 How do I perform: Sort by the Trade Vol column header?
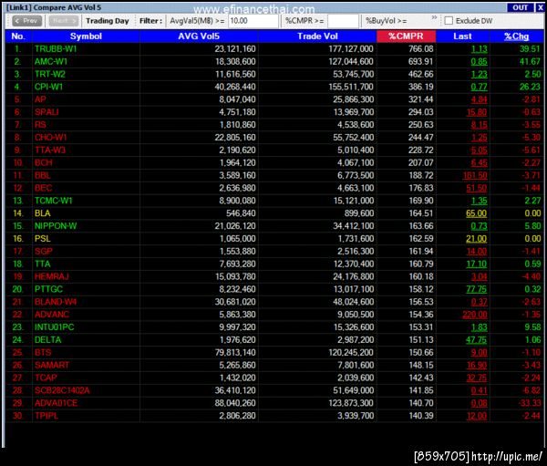coord(317,36)
